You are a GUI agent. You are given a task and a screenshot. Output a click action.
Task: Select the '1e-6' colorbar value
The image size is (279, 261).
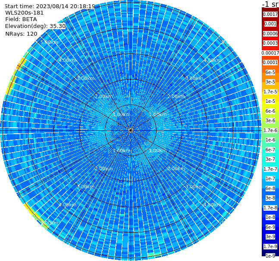[x=270, y=140]
